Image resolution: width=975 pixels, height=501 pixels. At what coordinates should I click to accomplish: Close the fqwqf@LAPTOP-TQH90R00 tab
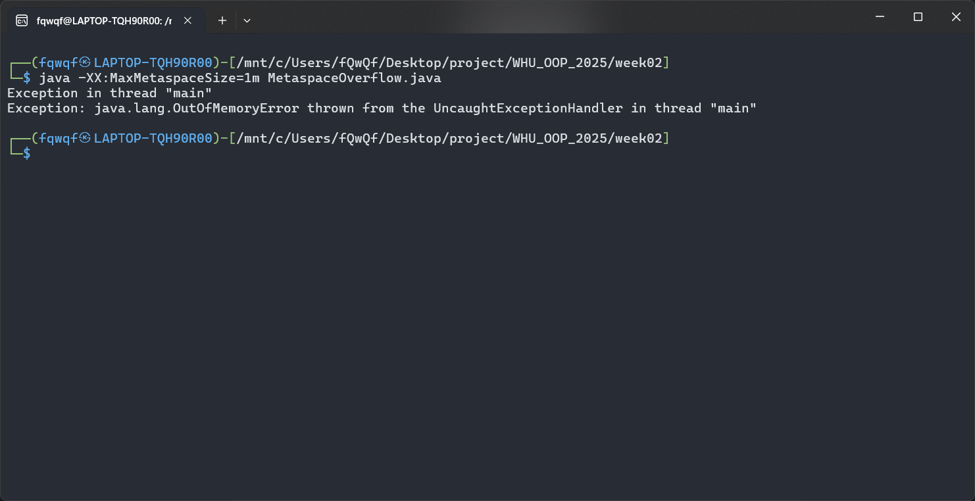[x=187, y=20]
